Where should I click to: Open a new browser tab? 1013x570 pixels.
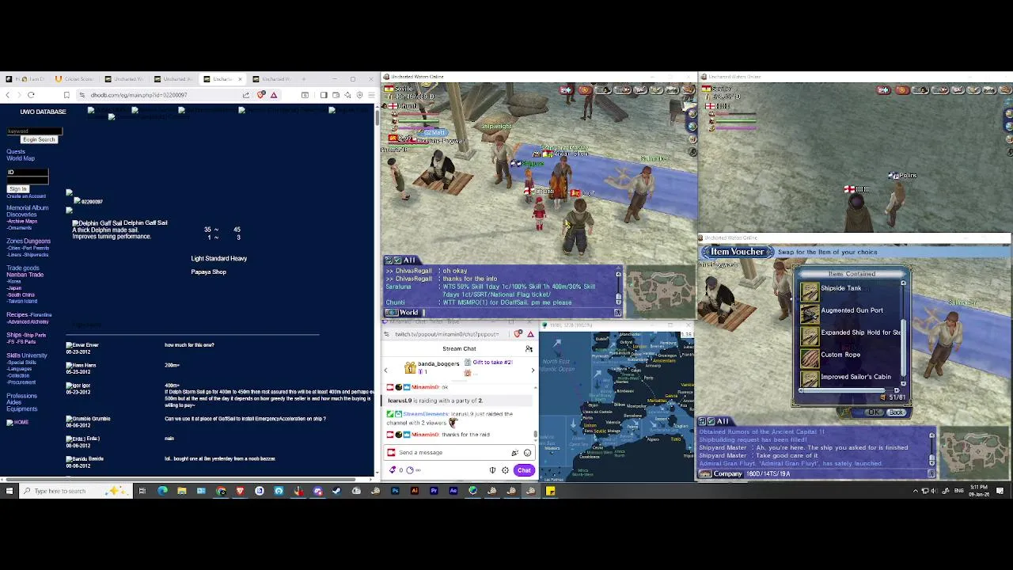(x=304, y=79)
